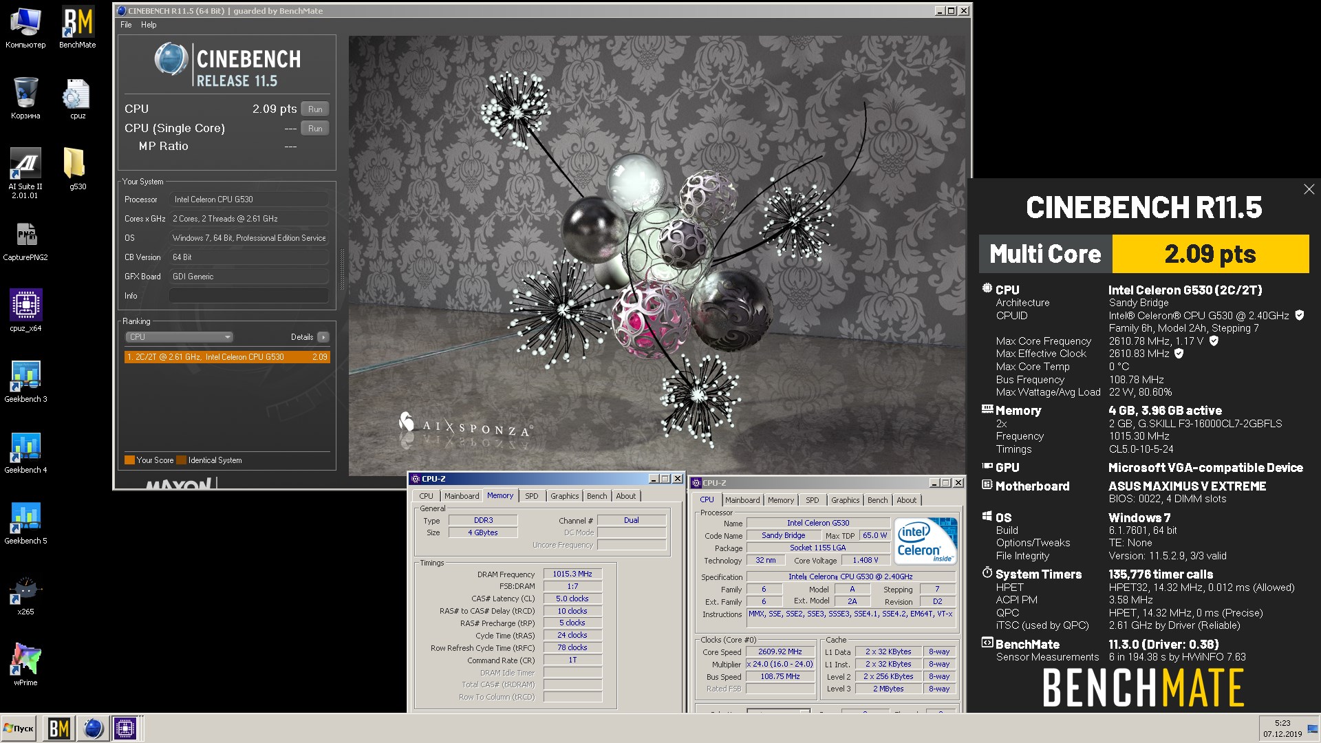Open the Ranking CPU dropdown
1321x743 pixels.
tap(179, 337)
